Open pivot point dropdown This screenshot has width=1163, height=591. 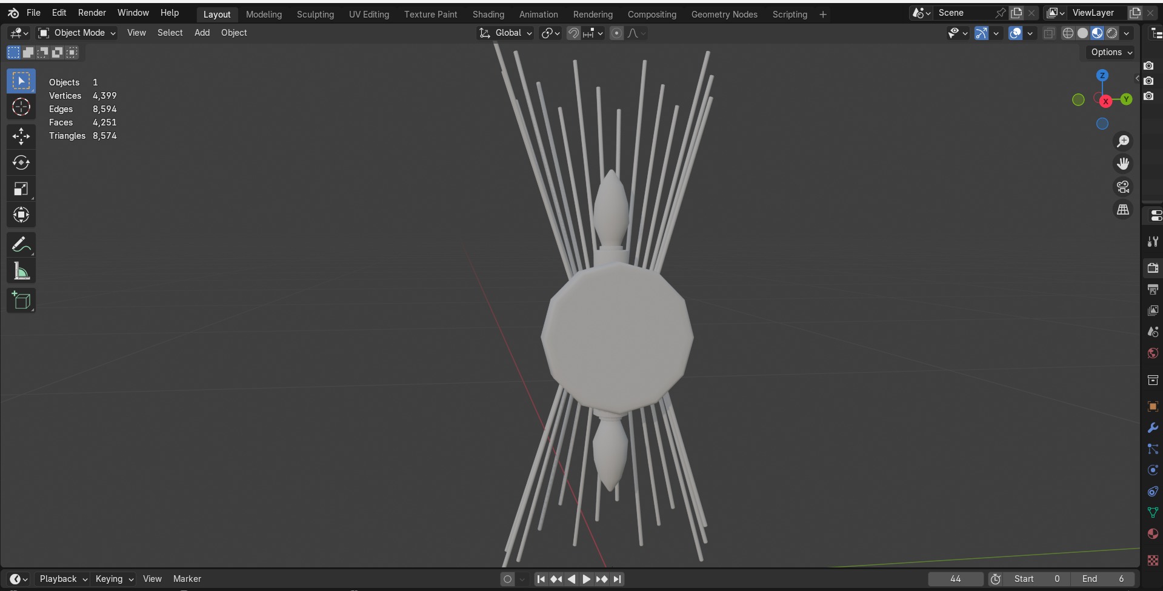pos(550,33)
